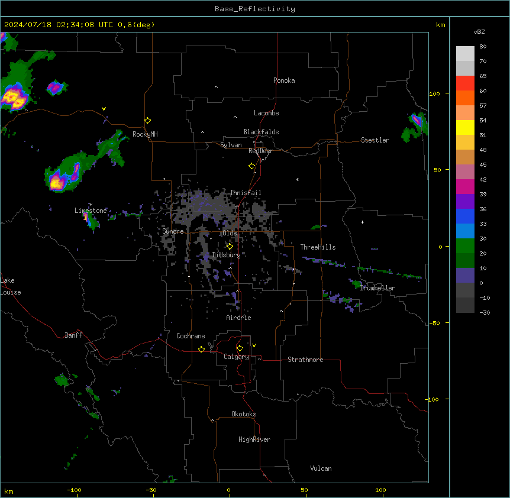Viewport: 510px width, 498px height.
Task: Select the light gray 70-80 dBZ legend swatch
Action: tap(465, 54)
